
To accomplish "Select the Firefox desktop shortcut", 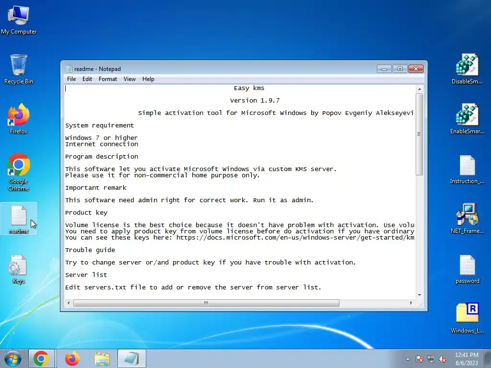I will coord(19,119).
